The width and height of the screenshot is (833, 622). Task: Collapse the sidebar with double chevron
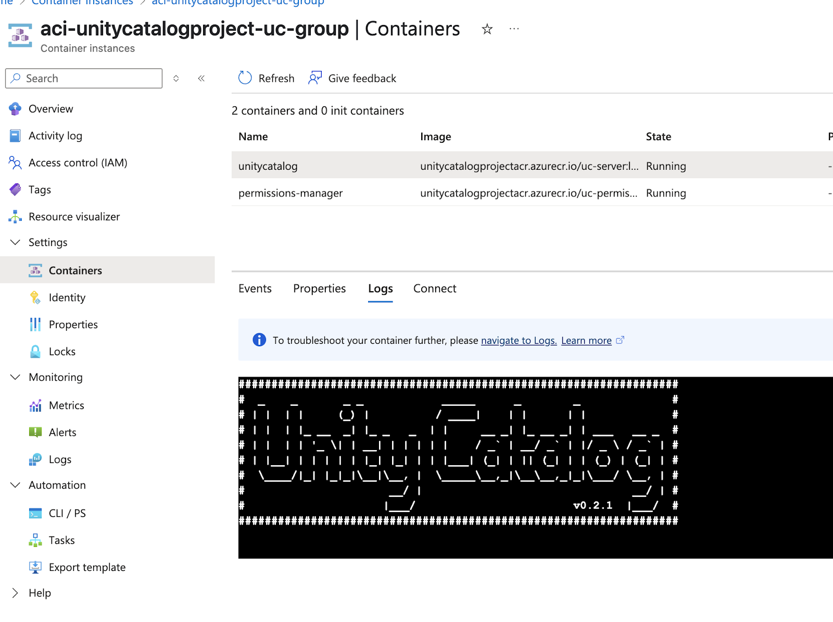point(201,79)
